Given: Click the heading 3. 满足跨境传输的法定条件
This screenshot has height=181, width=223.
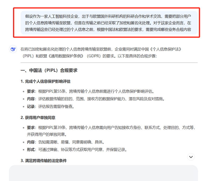Looking at the screenshot, I should (x=44, y=161).
